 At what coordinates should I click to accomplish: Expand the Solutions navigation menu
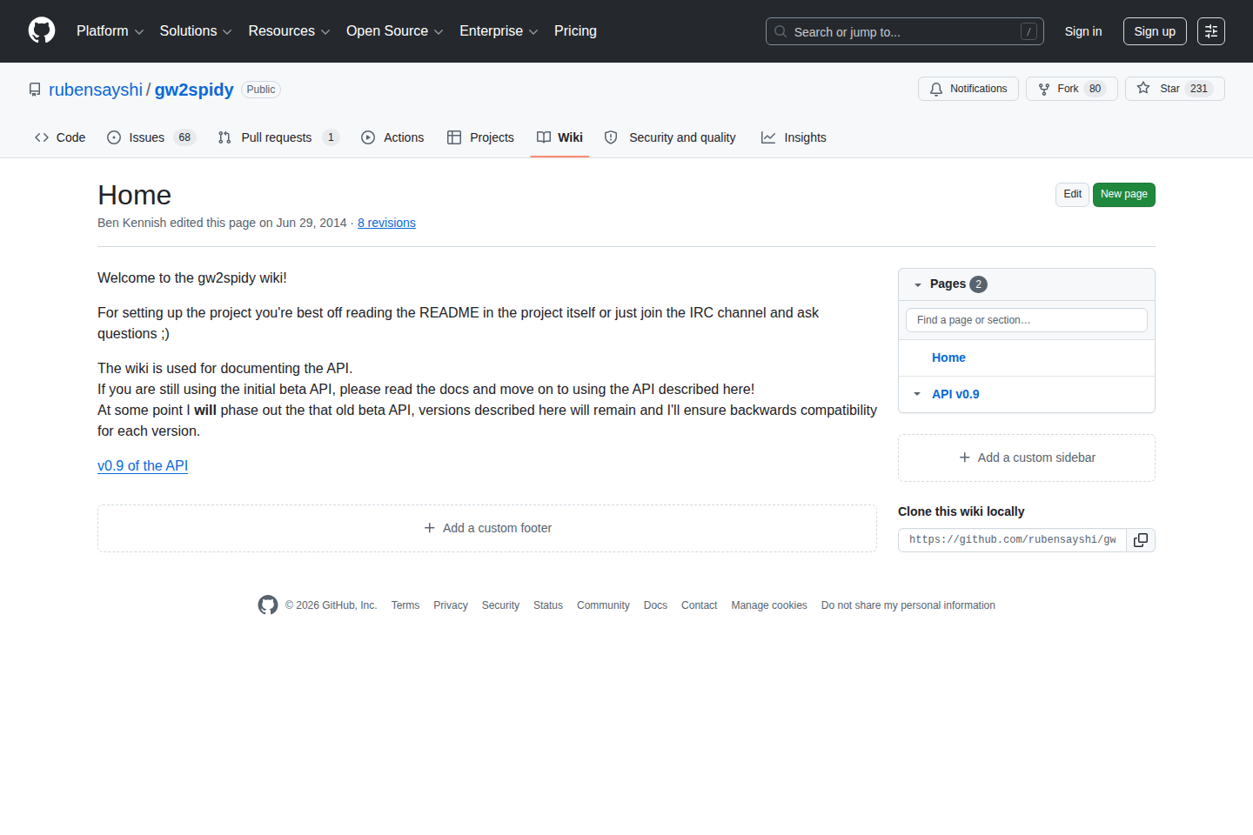pos(195,31)
